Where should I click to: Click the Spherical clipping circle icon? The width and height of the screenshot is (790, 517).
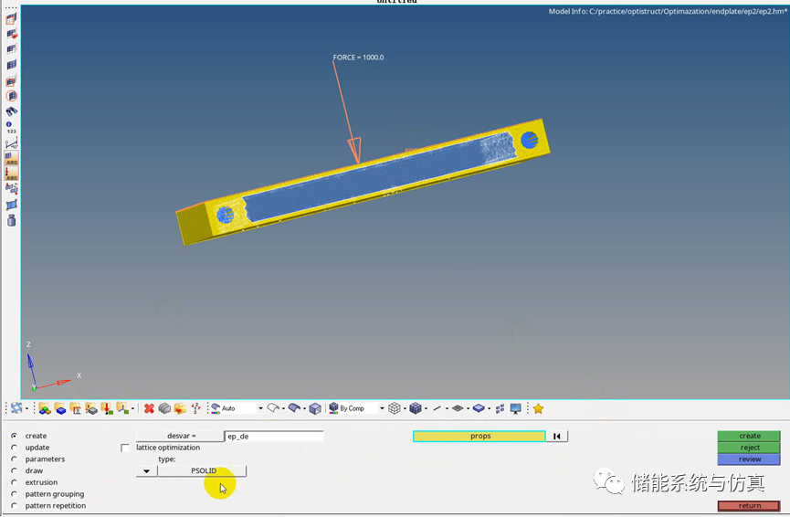click(11, 96)
